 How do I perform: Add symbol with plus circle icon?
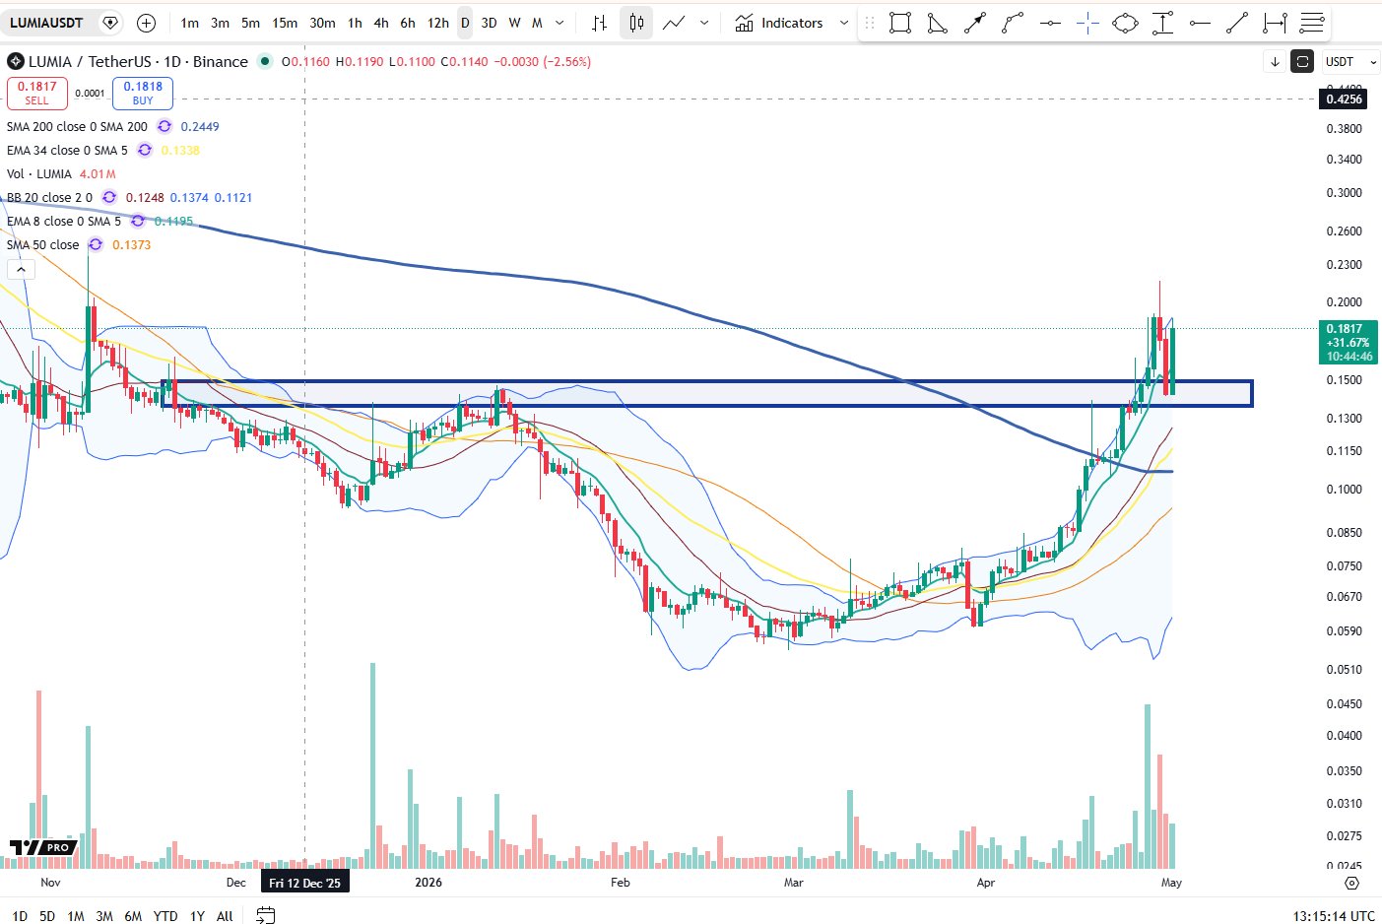(146, 23)
